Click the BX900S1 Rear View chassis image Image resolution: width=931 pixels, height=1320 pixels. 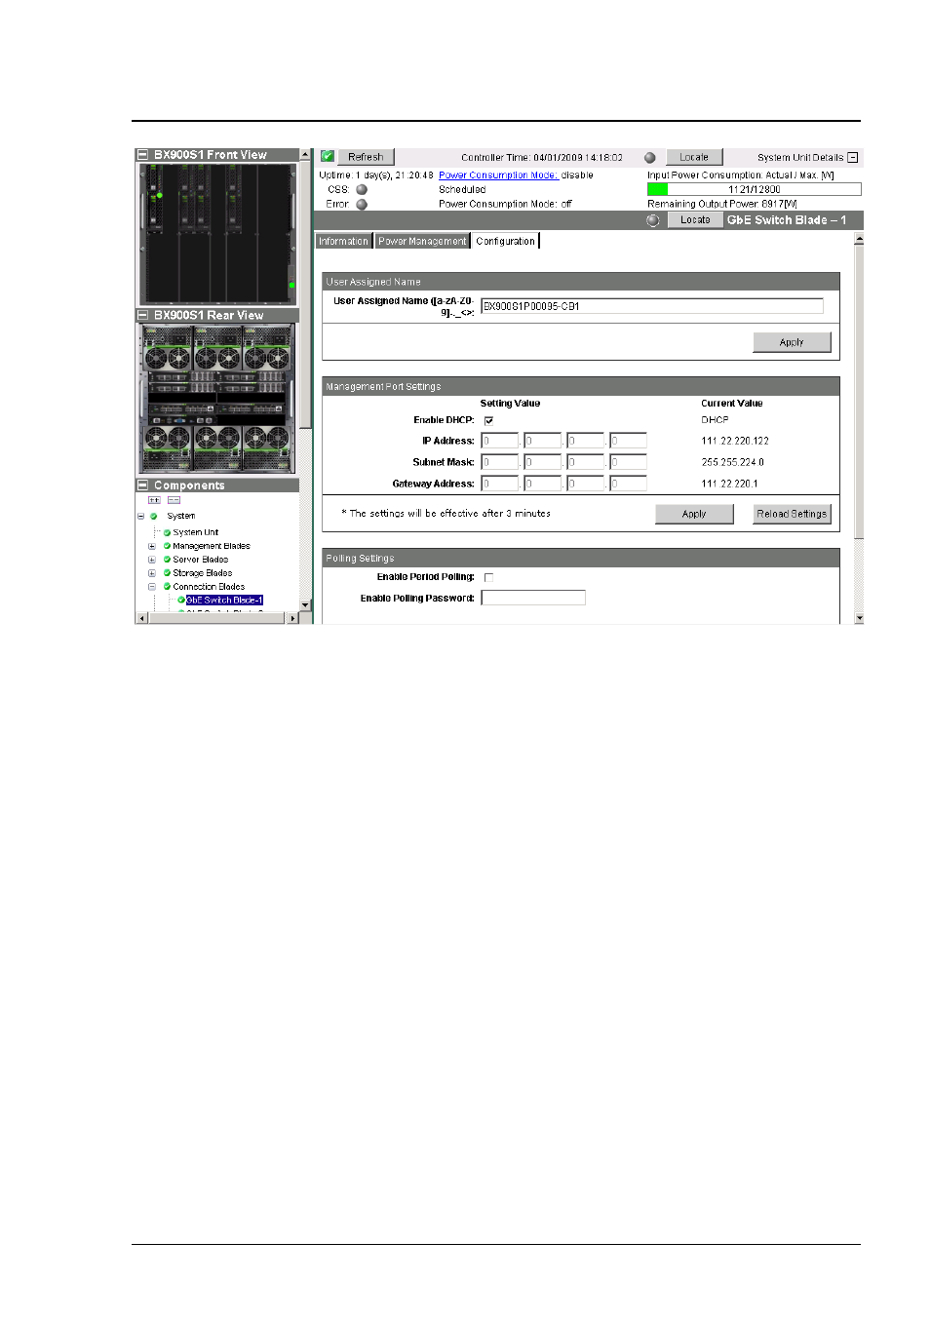tap(217, 398)
